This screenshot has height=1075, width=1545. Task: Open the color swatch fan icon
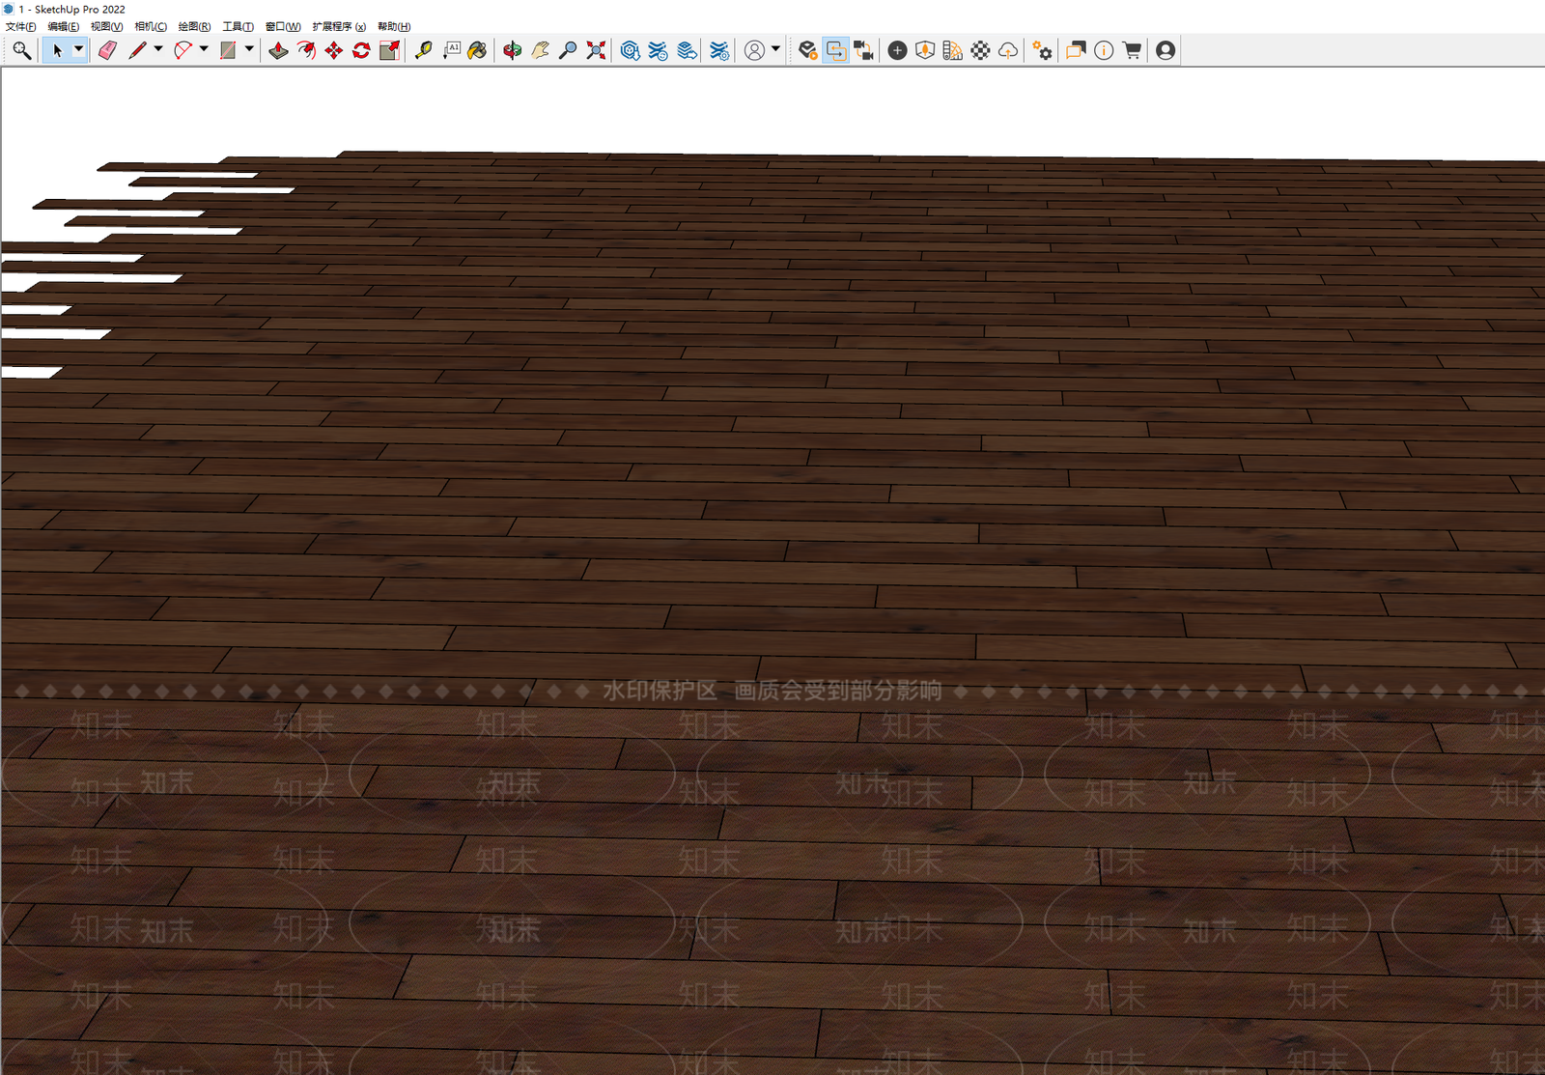coord(952,50)
